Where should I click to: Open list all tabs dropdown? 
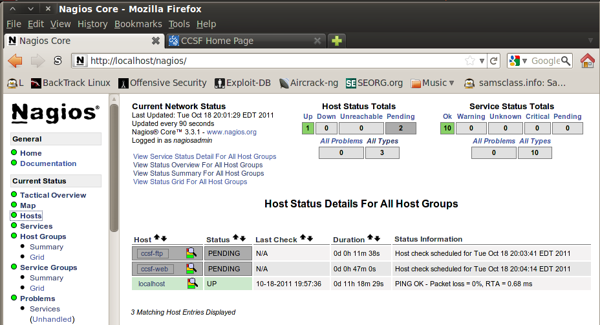pos(590,41)
